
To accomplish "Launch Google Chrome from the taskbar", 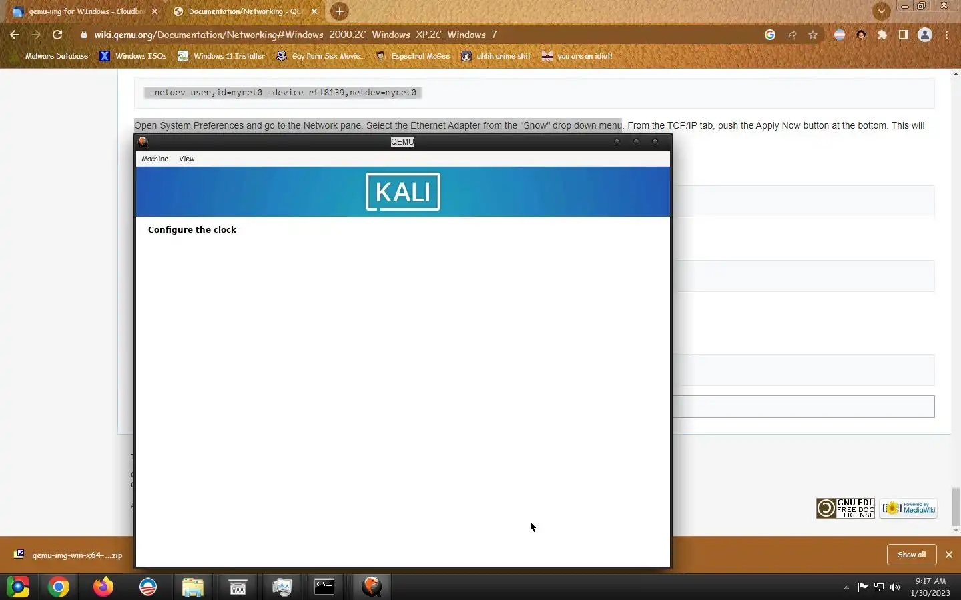I will click(59, 587).
